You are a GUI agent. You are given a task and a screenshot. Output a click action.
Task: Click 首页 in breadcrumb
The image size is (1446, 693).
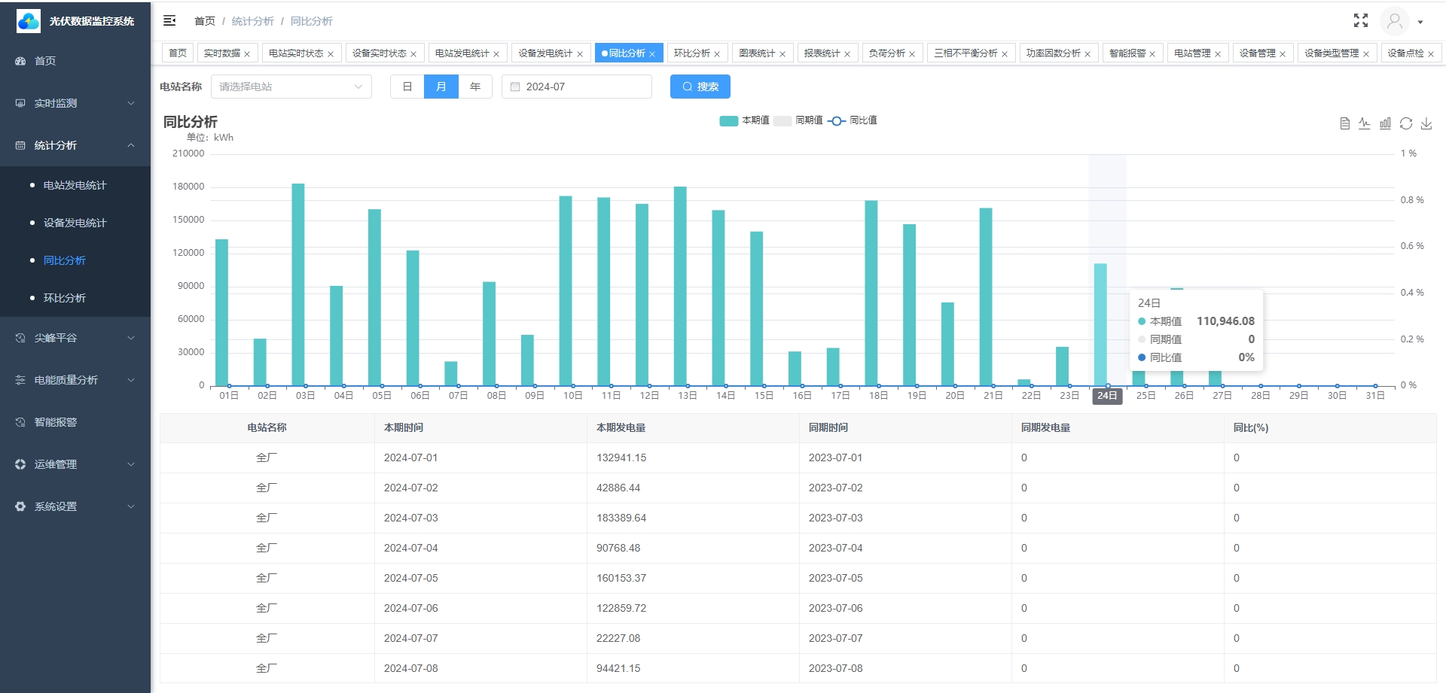(204, 21)
